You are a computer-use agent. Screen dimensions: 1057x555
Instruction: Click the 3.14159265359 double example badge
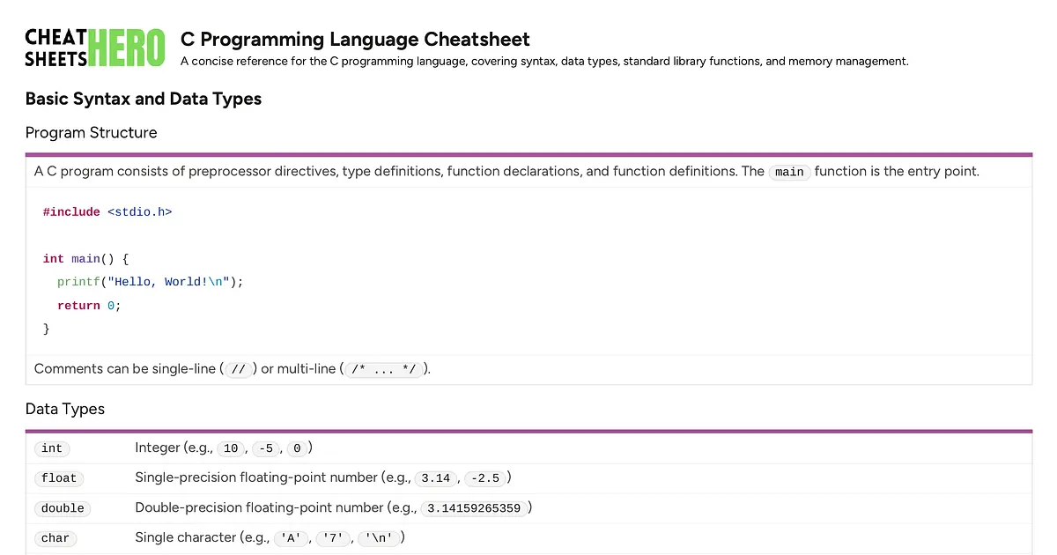point(475,508)
